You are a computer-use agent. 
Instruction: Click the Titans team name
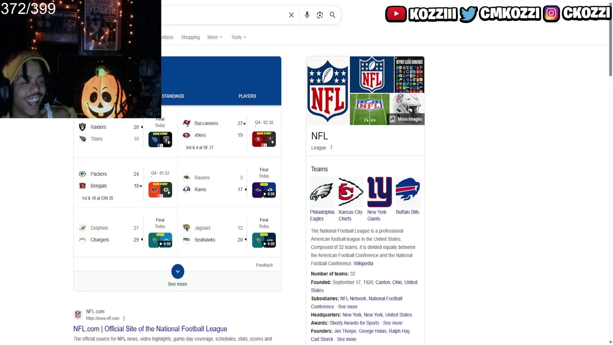pyautogui.click(x=96, y=139)
